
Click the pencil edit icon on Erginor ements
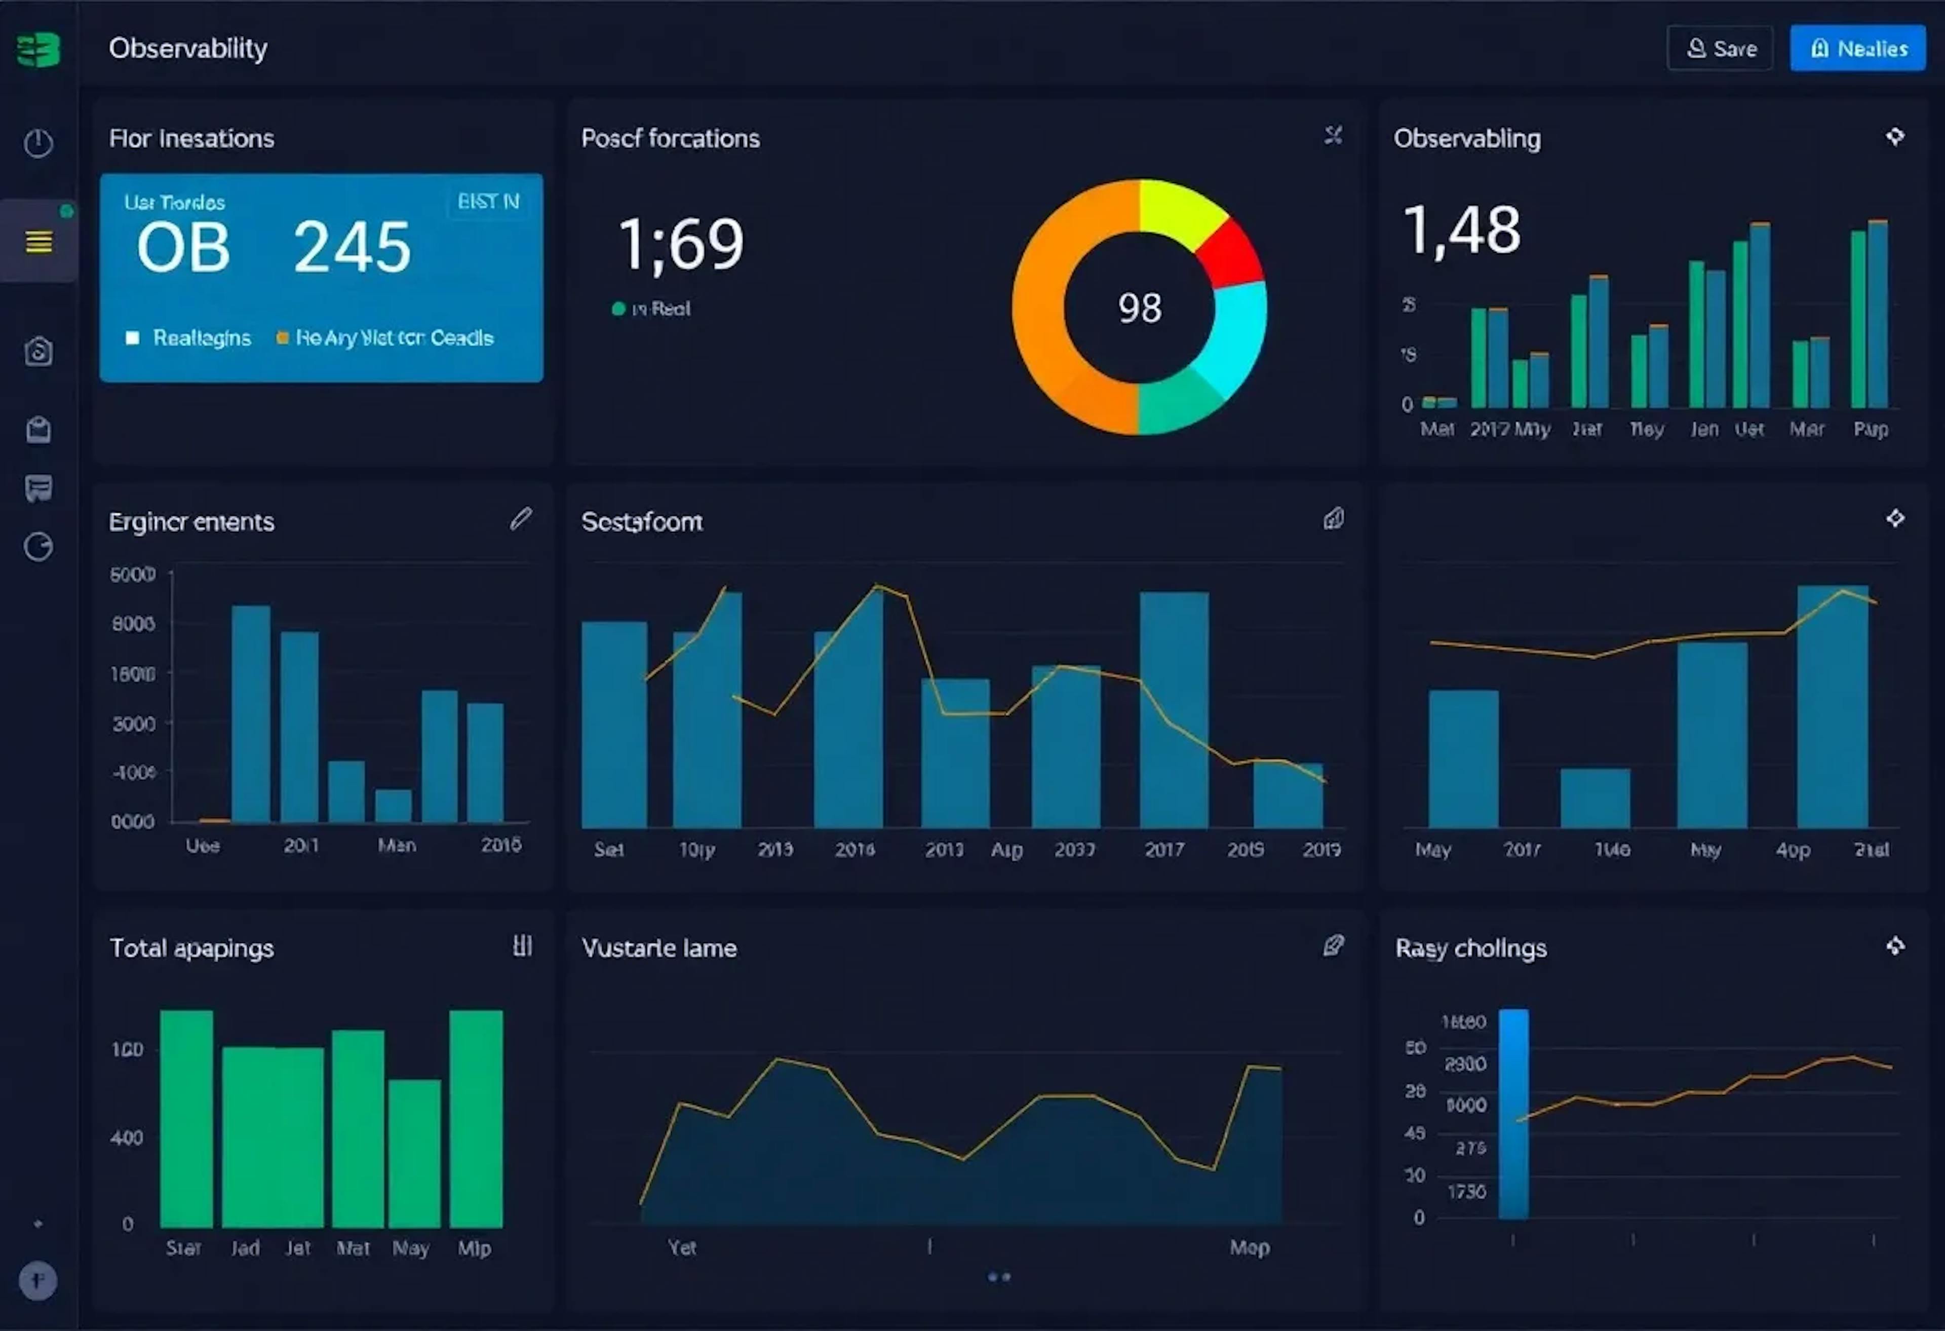click(521, 519)
